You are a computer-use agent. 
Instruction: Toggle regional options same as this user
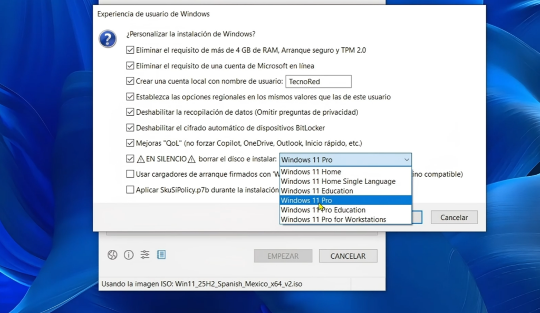tap(130, 97)
